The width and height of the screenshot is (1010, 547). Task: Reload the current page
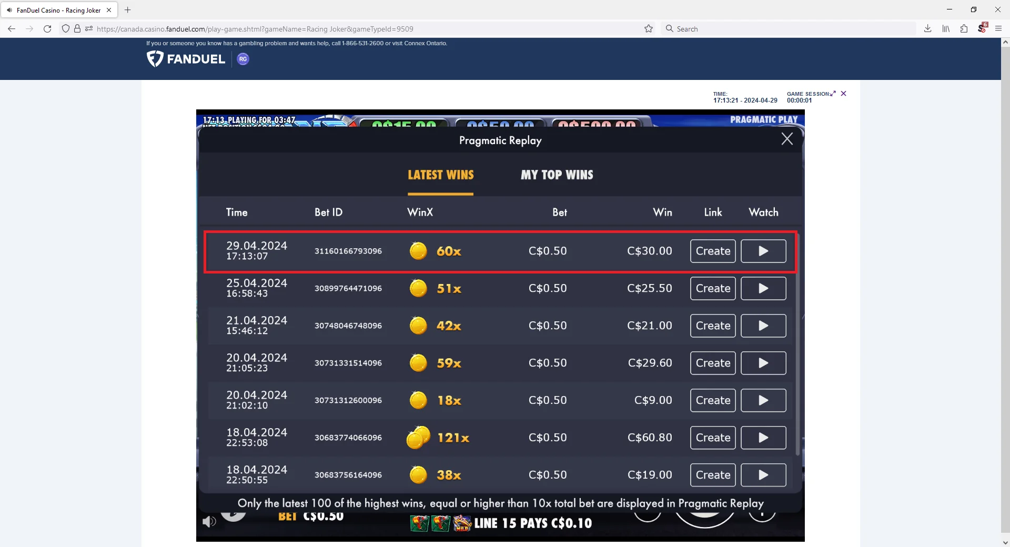click(x=47, y=29)
